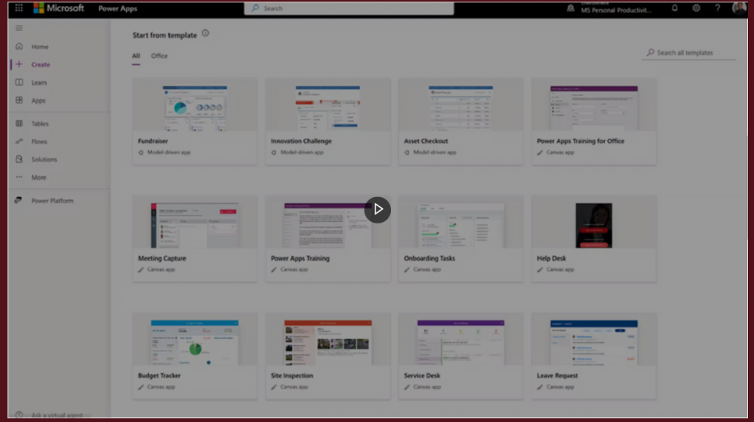Open Tables in the sidebar

(40, 123)
